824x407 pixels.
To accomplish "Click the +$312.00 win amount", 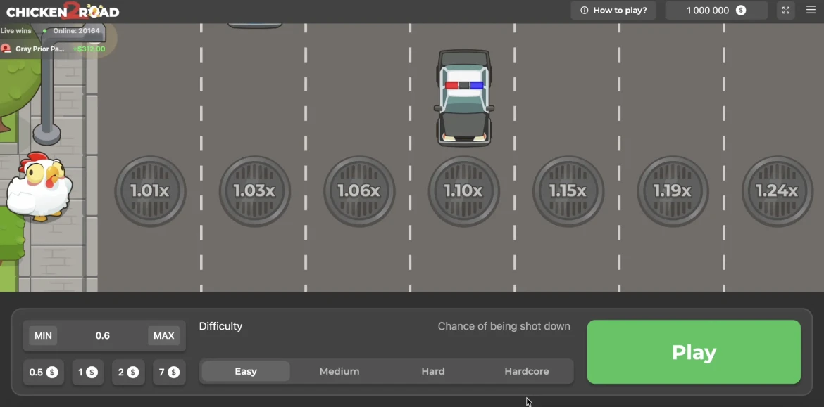I will tap(89, 49).
